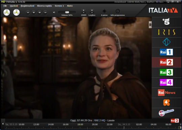Screen dimensions: 182x130
Task: Pause playback with the round pause button
Action: [7, 12]
